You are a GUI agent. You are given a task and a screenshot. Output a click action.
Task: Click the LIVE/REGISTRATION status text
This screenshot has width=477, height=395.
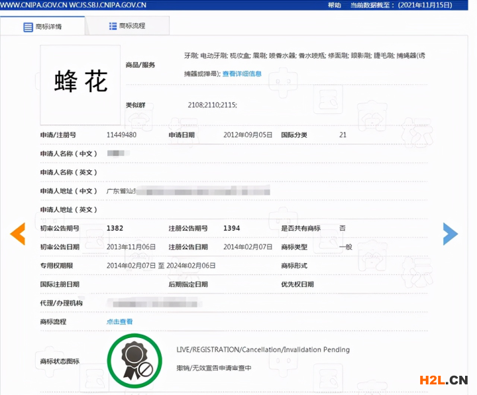[263, 350]
